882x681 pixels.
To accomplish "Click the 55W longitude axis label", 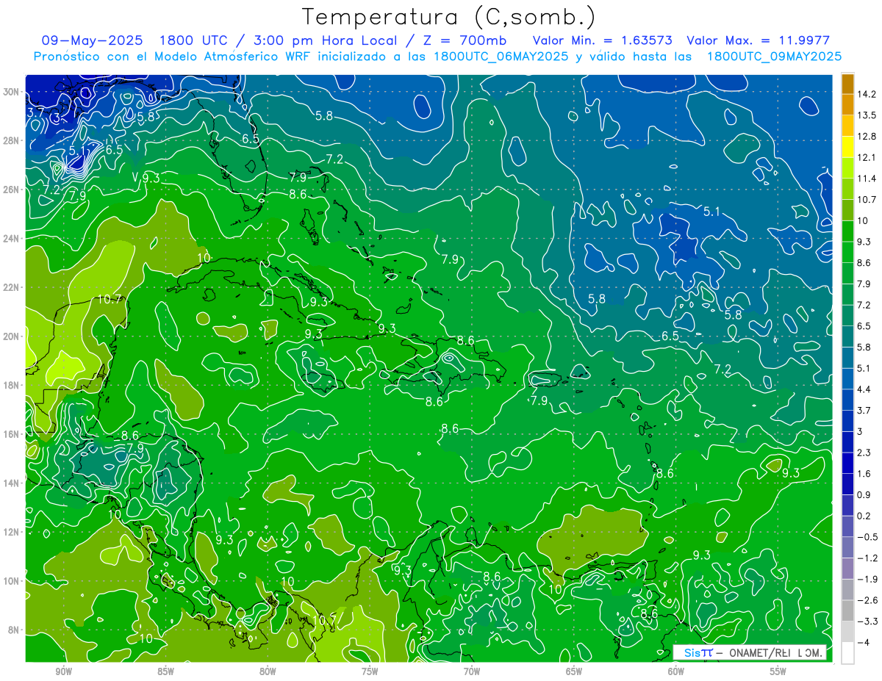I will [778, 671].
